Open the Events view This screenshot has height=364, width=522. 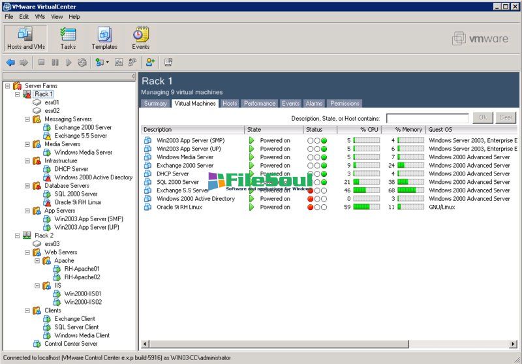click(141, 38)
